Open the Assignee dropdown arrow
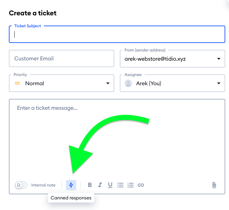This screenshot has width=229, height=210. pos(219,83)
